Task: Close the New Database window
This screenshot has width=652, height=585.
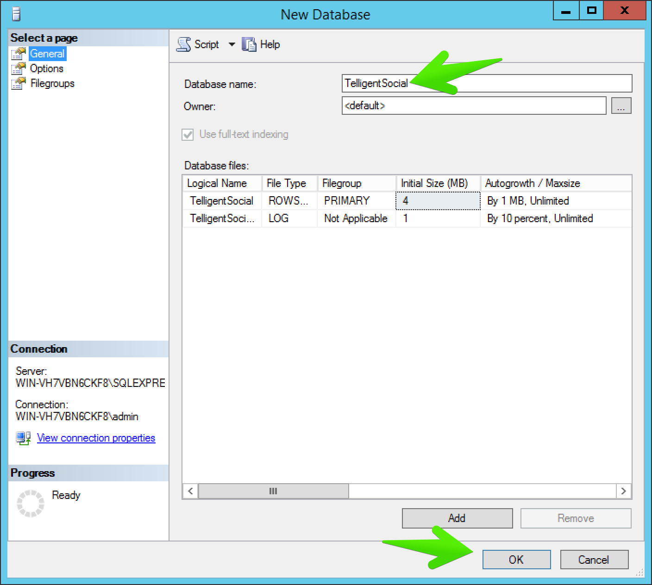Action: 624,11
